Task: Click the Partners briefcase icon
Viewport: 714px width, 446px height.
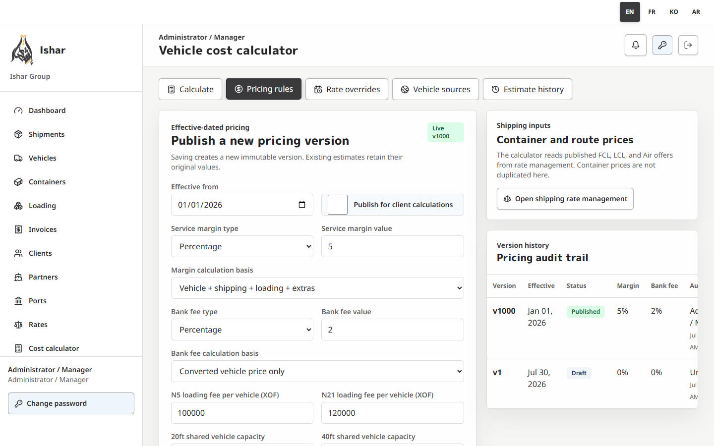Action: tap(18, 277)
